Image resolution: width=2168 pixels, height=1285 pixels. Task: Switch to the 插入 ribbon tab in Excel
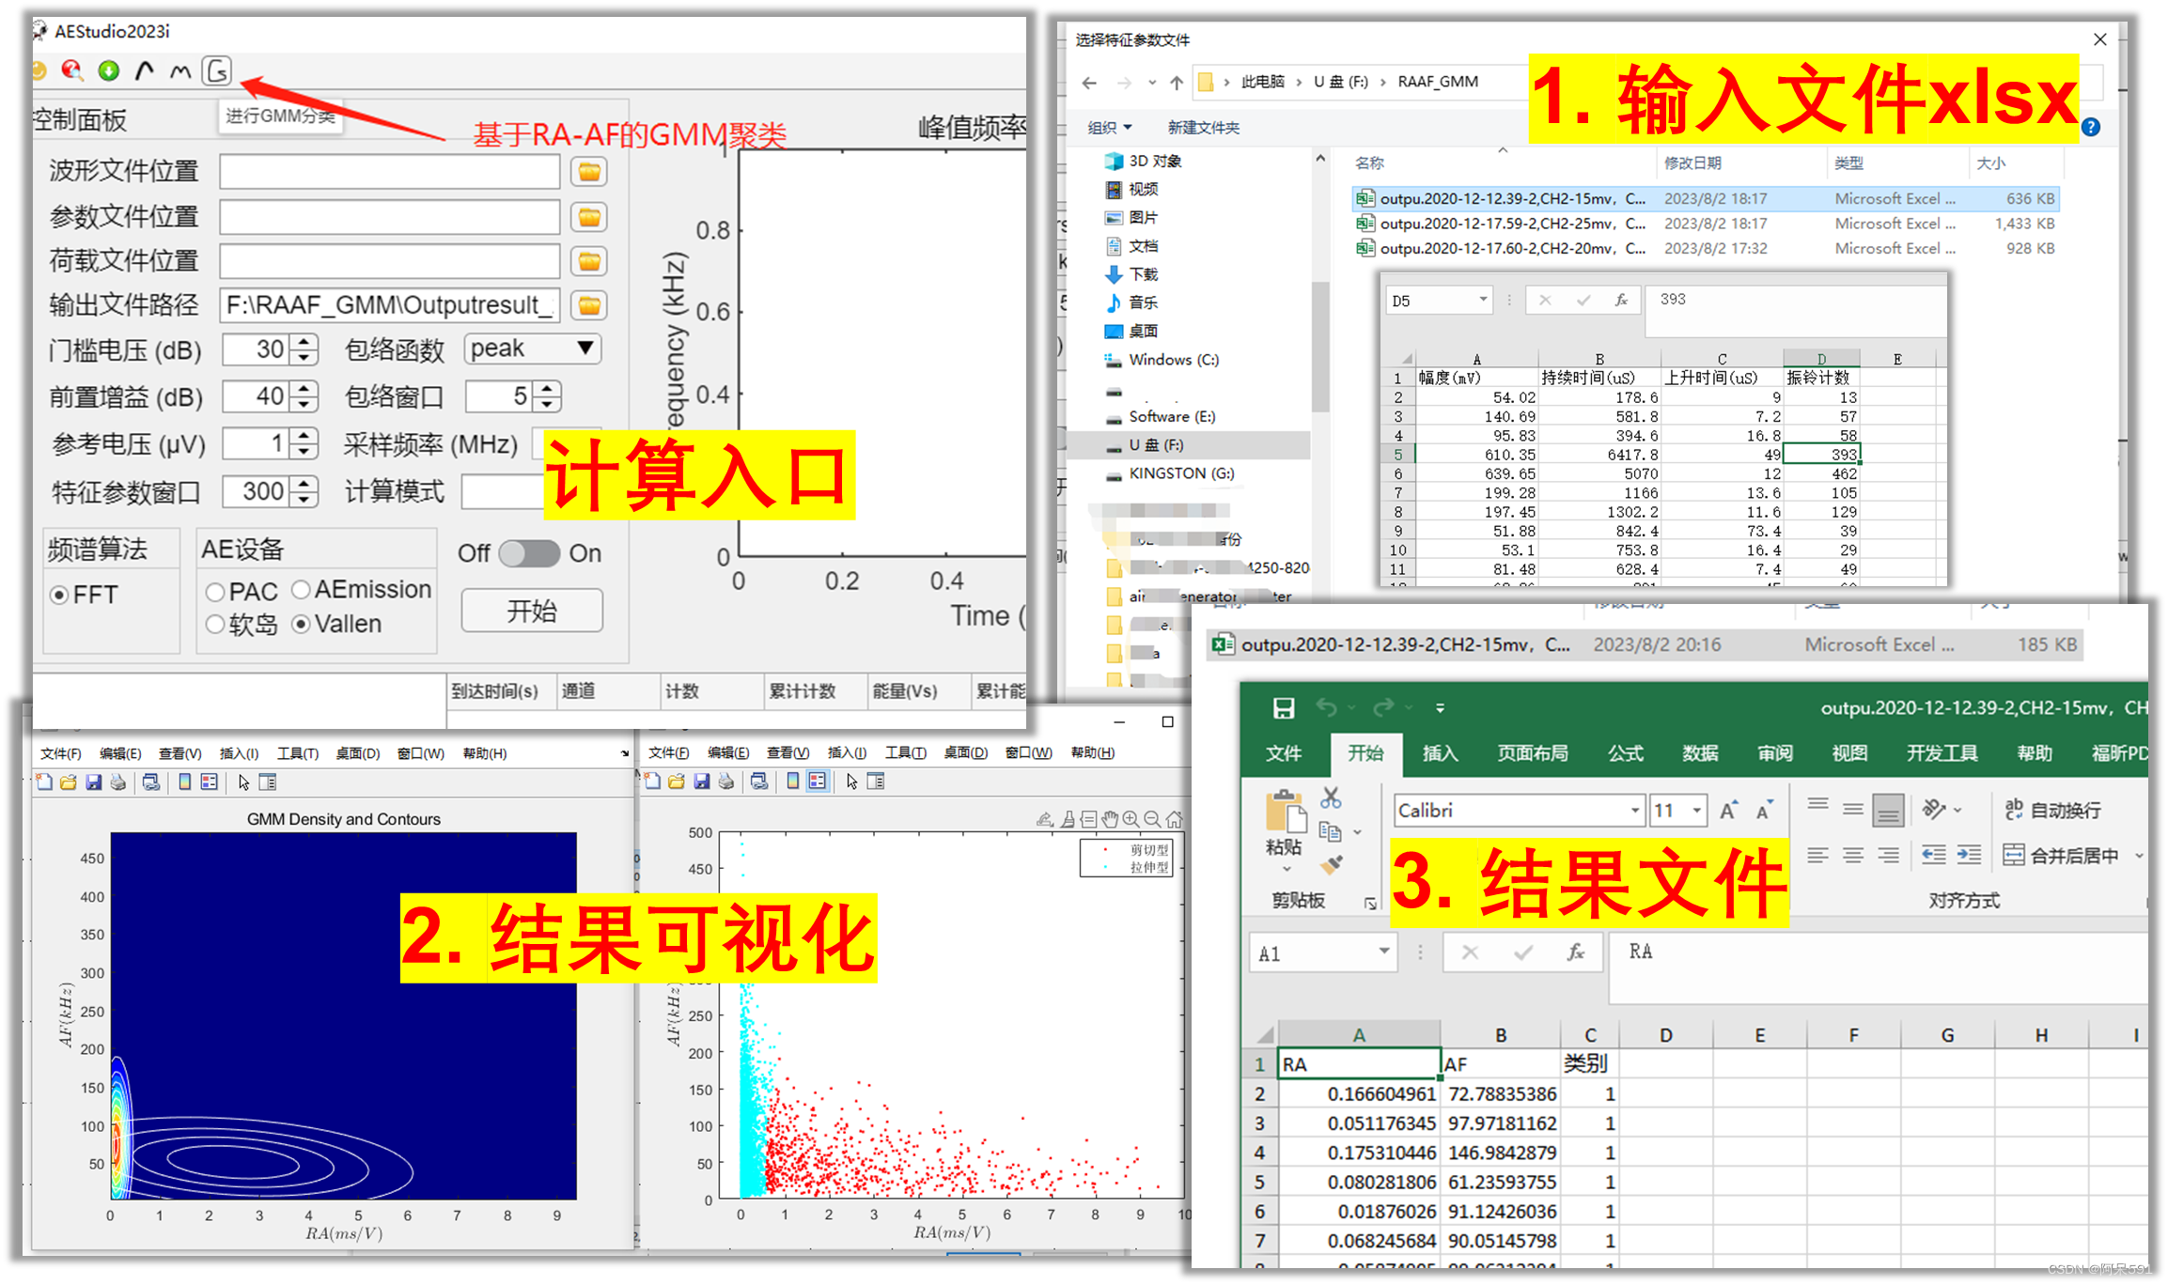[1440, 753]
